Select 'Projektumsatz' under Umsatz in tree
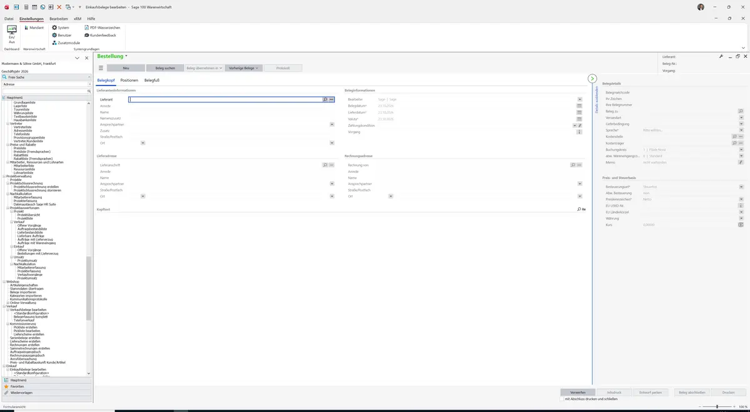The width and height of the screenshot is (750, 412). pyautogui.click(x=27, y=260)
